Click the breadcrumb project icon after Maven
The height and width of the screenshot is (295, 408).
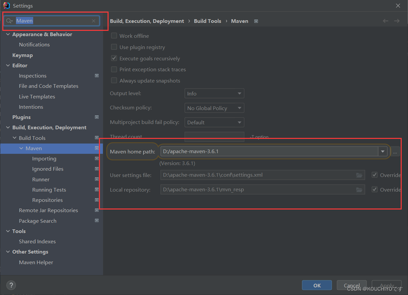tap(256, 21)
